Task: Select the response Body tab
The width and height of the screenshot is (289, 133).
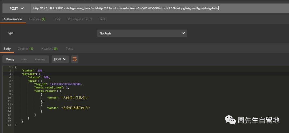Action: (x=7, y=49)
